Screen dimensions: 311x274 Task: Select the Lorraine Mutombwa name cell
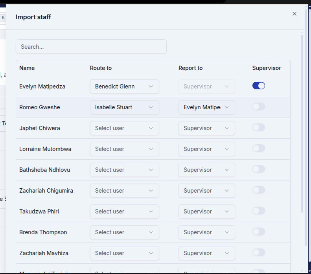coord(45,149)
